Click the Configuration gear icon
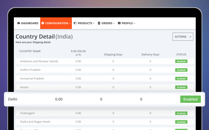The width and height of the screenshot is (209, 130). [x=43, y=23]
